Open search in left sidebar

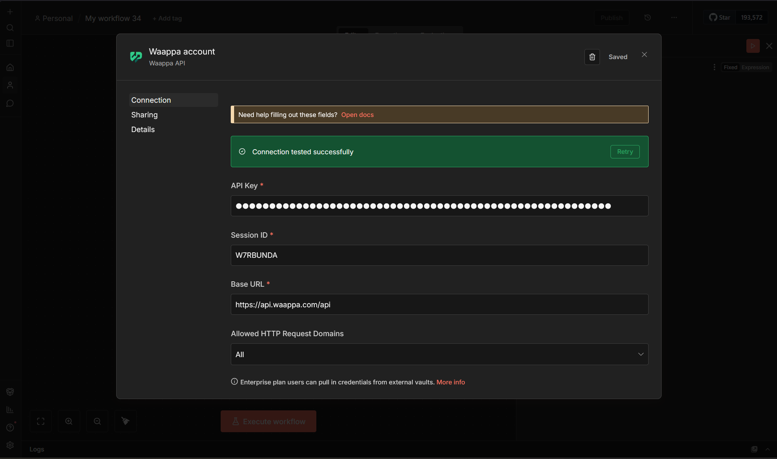(x=10, y=28)
